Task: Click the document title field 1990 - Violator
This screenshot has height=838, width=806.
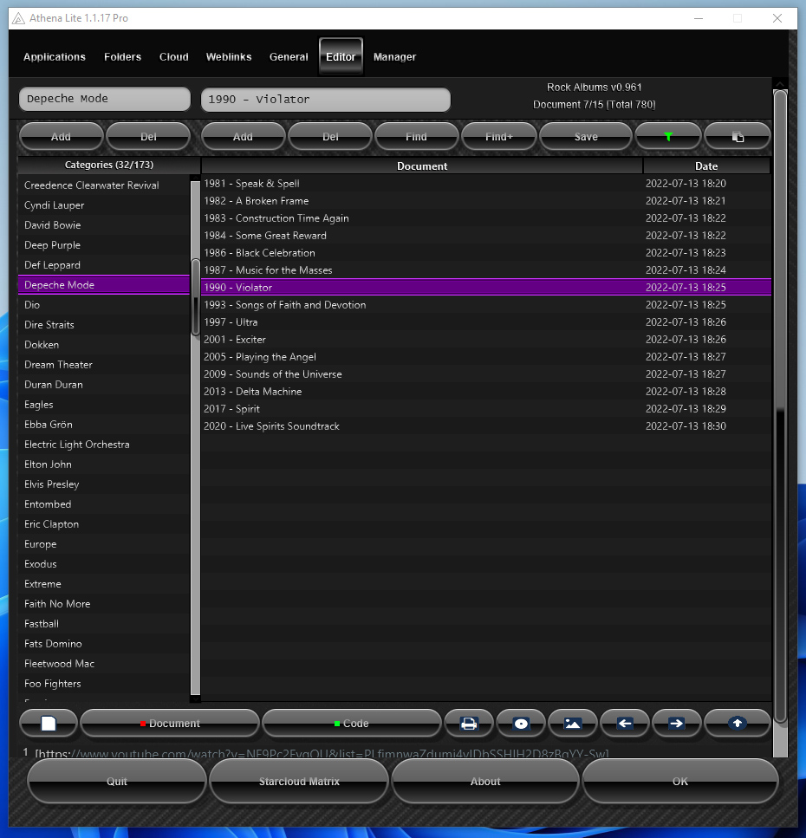Action: point(326,100)
